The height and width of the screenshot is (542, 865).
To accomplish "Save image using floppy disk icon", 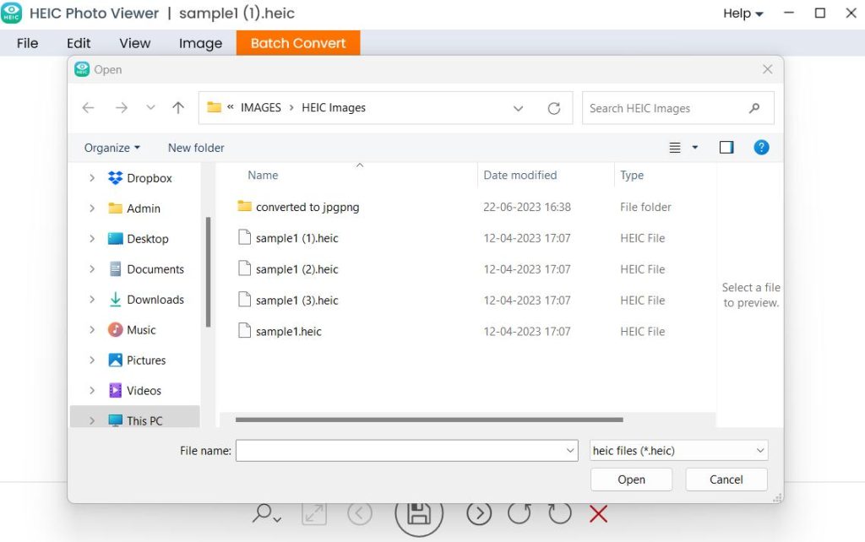I will (419, 514).
